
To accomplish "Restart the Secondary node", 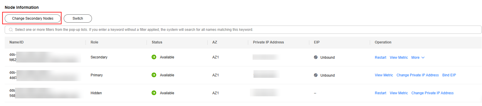I will 380,58.
